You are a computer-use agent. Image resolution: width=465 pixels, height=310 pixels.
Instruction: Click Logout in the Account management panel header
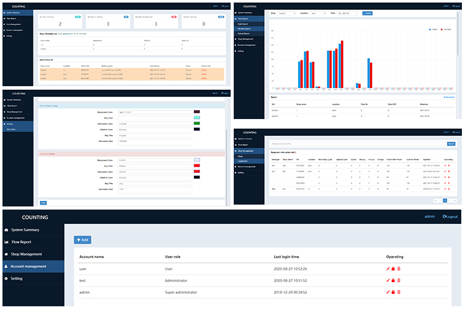pyautogui.click(x=449, y=216)
